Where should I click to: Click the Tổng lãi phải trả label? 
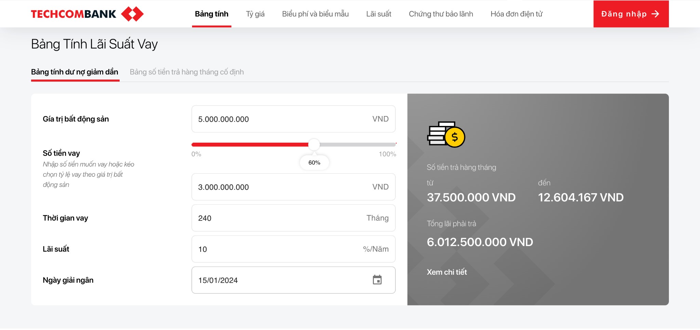coord(452,224)
